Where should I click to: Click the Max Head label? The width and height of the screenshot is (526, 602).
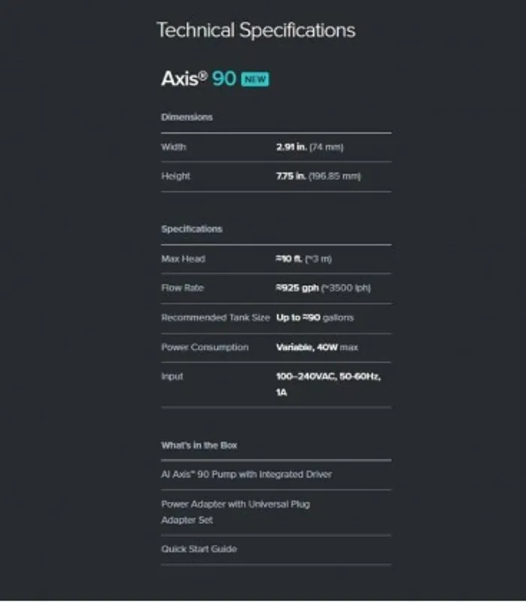click(x=183, y=259)
